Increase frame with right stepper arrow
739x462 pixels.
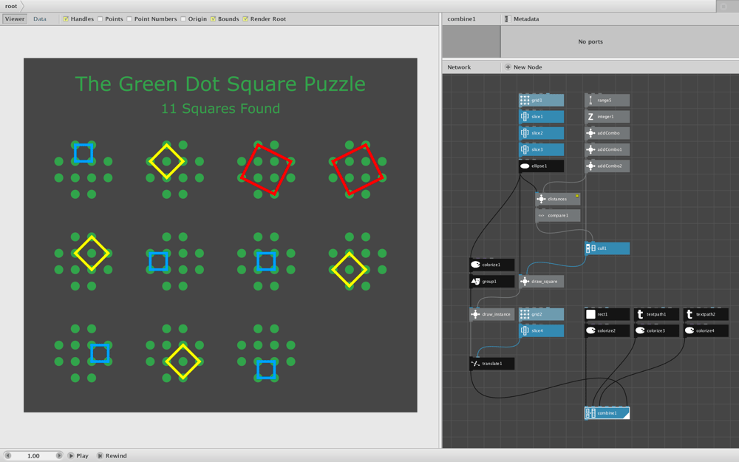tap(59, 455)
